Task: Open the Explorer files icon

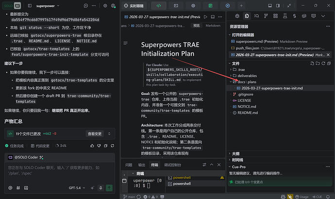Action: pos(247,16)
